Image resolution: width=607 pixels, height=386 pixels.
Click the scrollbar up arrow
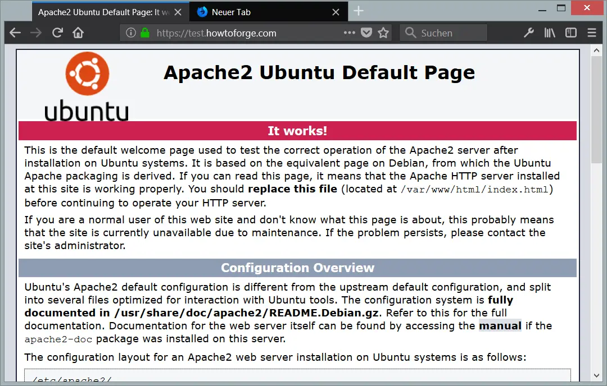pyautogui.click(x=596, y=50)
